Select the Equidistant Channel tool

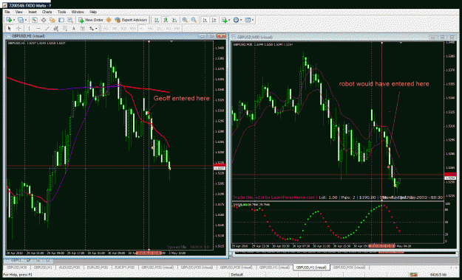coord(55,29)
